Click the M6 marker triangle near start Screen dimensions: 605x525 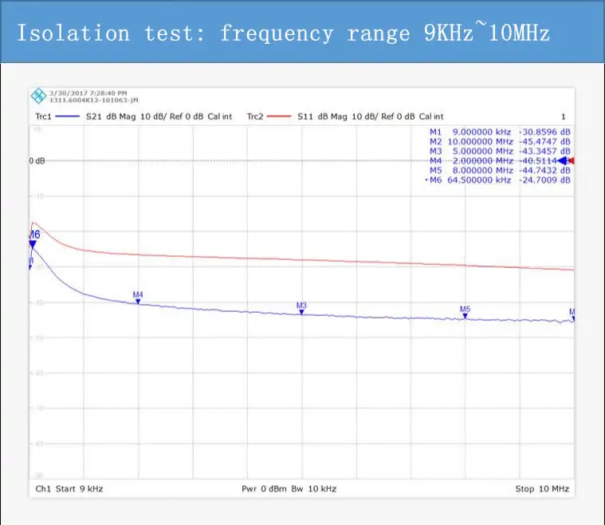pyautogui.click(x=33, y=244)
